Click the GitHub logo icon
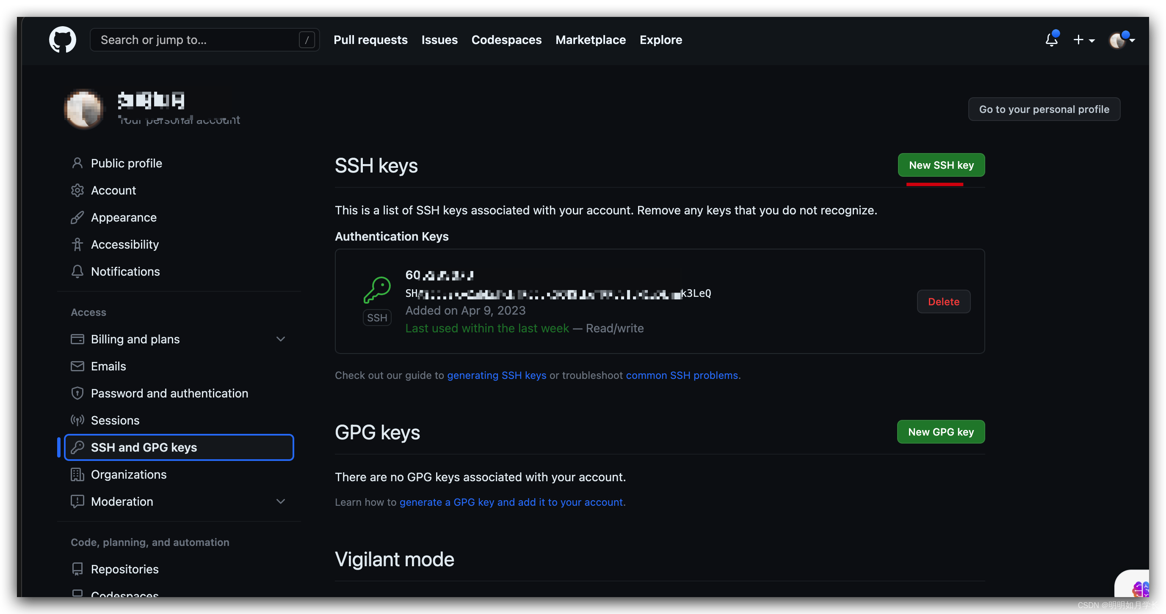1166x614 pixels. pyautogui.click(x=63, y=40)
